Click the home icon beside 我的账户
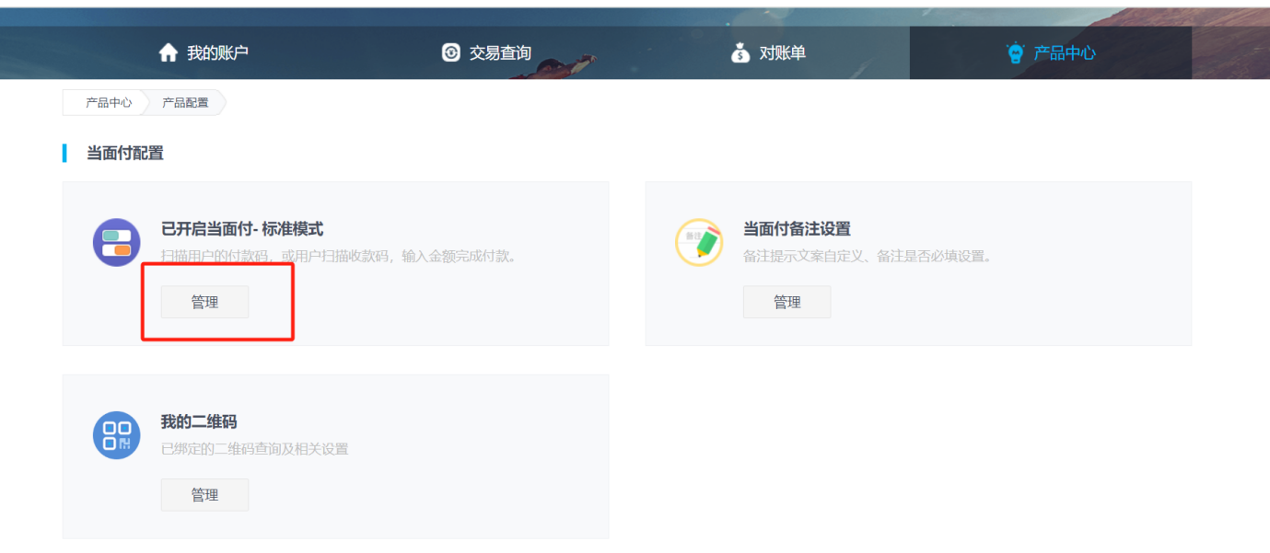The height and width of the screenshot is (553, 1270). [x=168, y=53]
